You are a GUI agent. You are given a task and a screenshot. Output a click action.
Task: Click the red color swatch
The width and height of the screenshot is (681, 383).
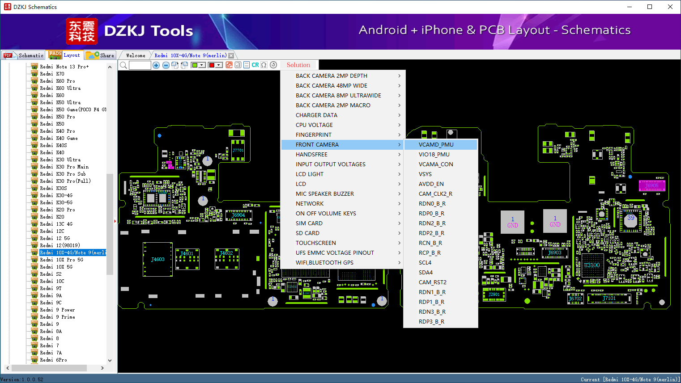coord(212,65)
